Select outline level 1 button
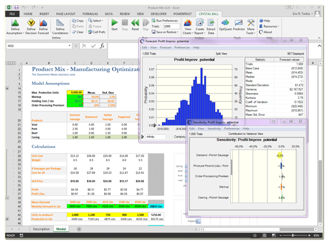 point(7,63)
